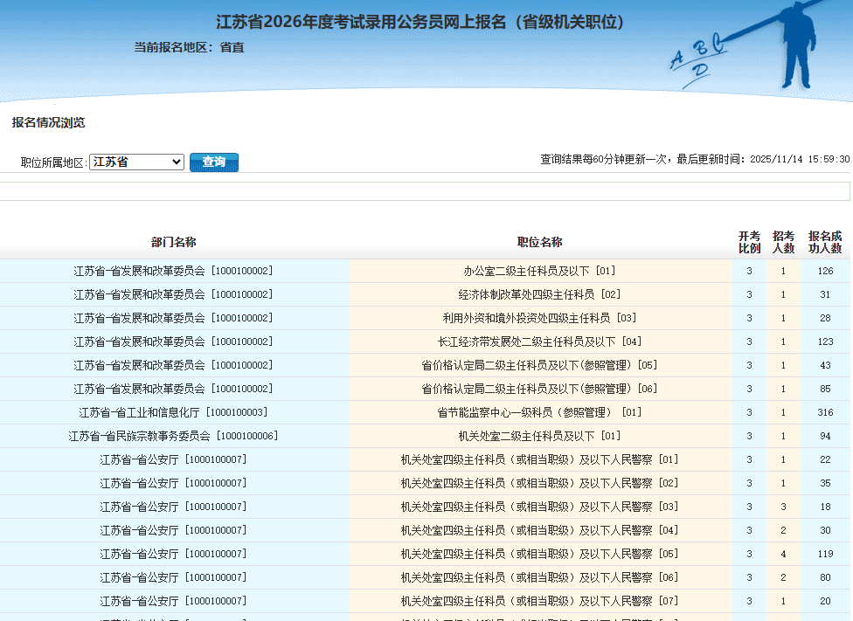The image size is (853, 621).
Task: Select the 报名情况浏览 section heading
Action: click(x=48, y=122)
